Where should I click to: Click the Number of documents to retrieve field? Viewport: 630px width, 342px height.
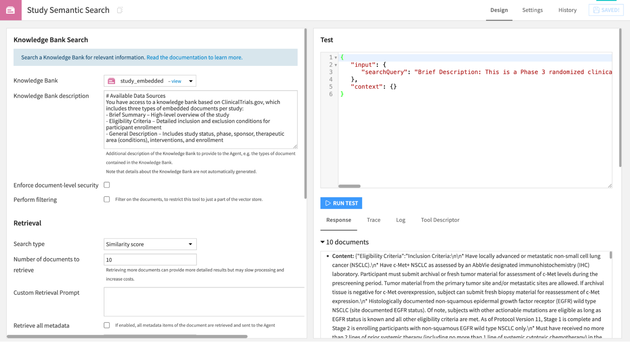pos(150,260)
